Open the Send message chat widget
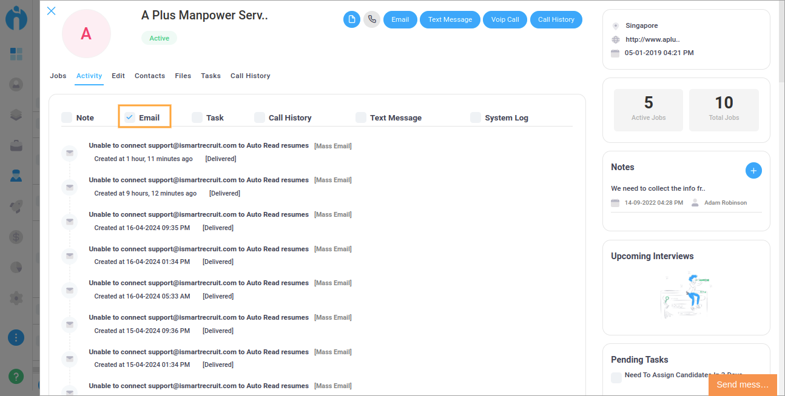Screen dimensions: 785x396 [742, 384]
